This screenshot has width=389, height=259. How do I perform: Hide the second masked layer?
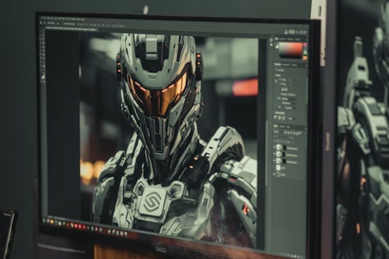pos(274,154)
